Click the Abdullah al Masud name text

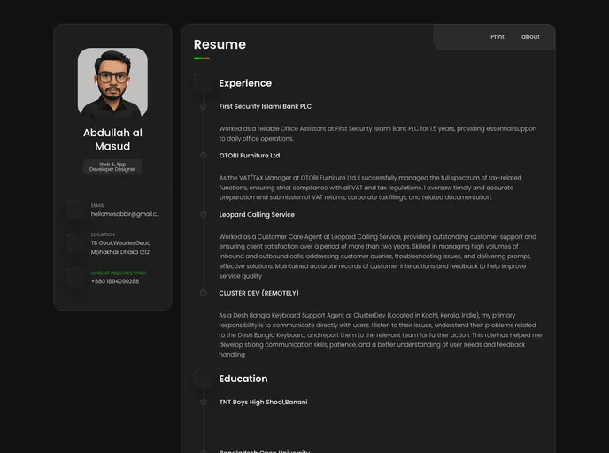pos(112,139)
